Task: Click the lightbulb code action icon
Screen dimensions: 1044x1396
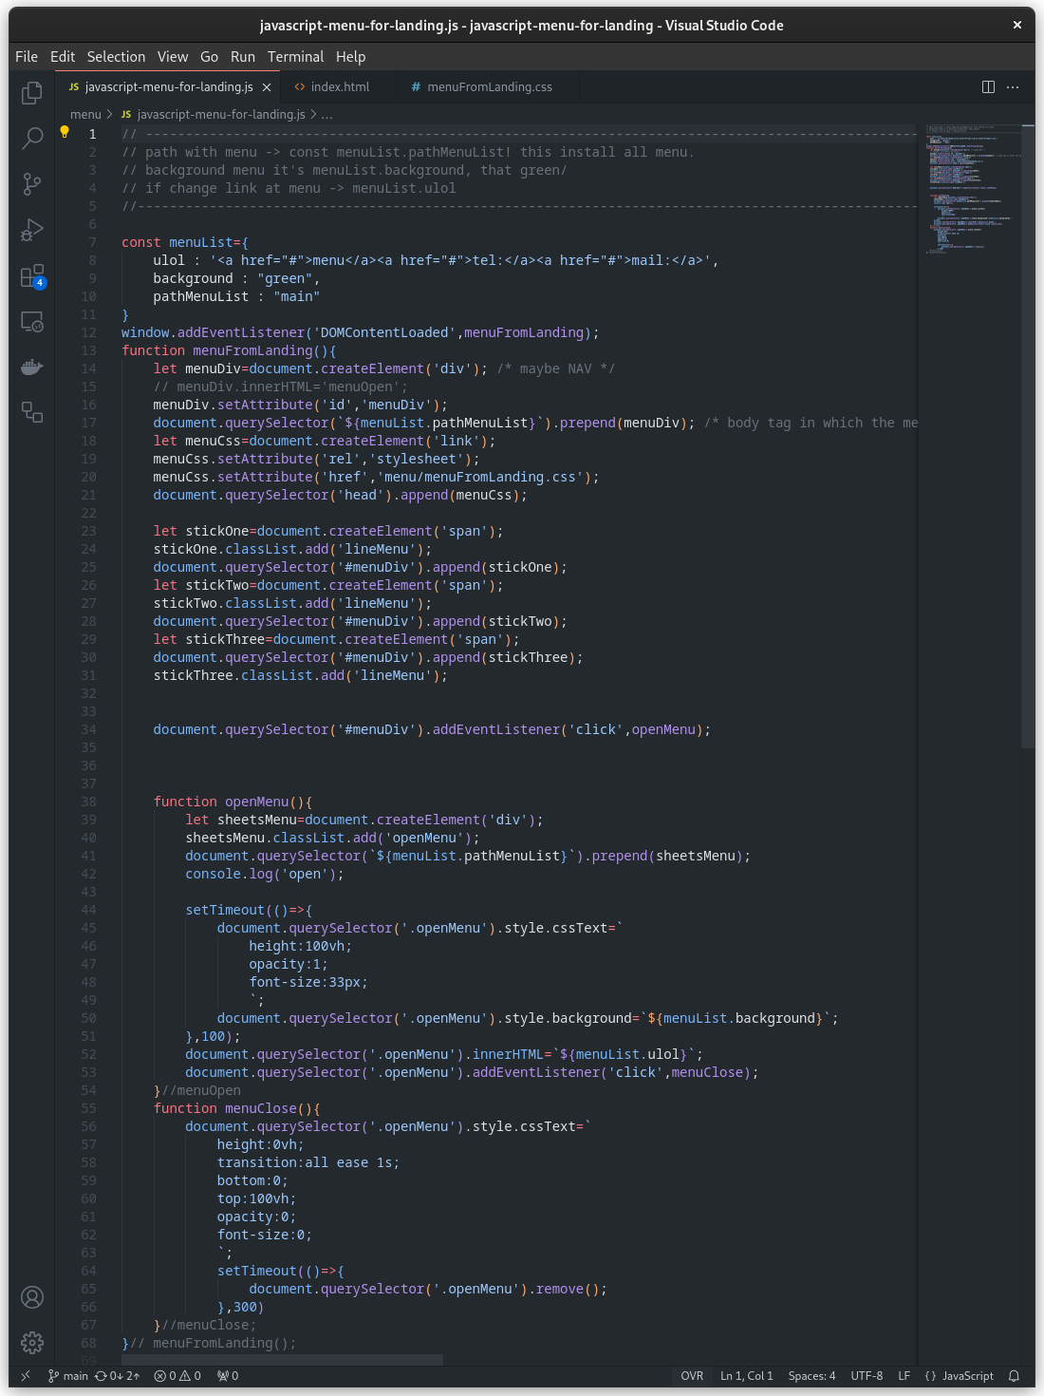Action: coord(65,133)
